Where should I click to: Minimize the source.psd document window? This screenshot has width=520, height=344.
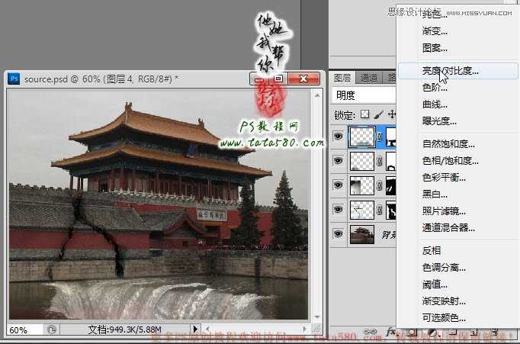coord(260,79)
